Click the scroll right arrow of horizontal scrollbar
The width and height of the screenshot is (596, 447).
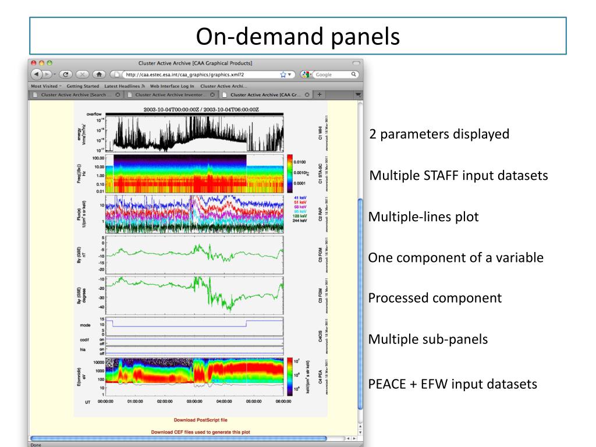point(354,439)
